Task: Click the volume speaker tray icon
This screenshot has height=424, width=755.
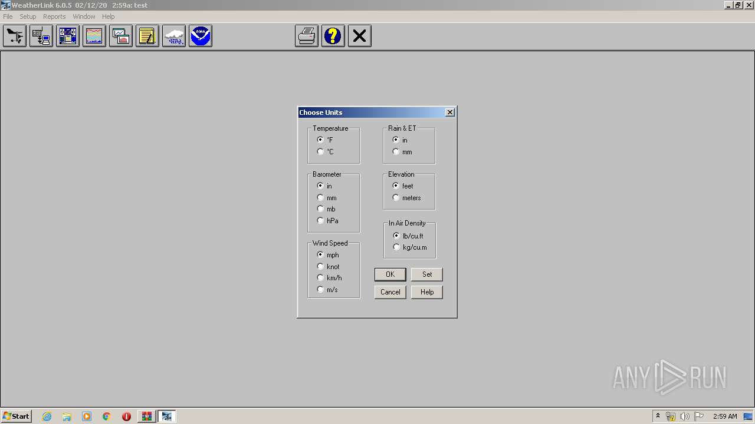Action: pyautogui.click(x=684, y=416)
